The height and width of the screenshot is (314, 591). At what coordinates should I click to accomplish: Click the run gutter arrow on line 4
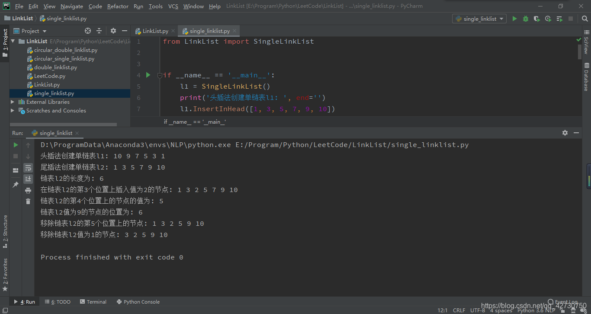(148, 75)
